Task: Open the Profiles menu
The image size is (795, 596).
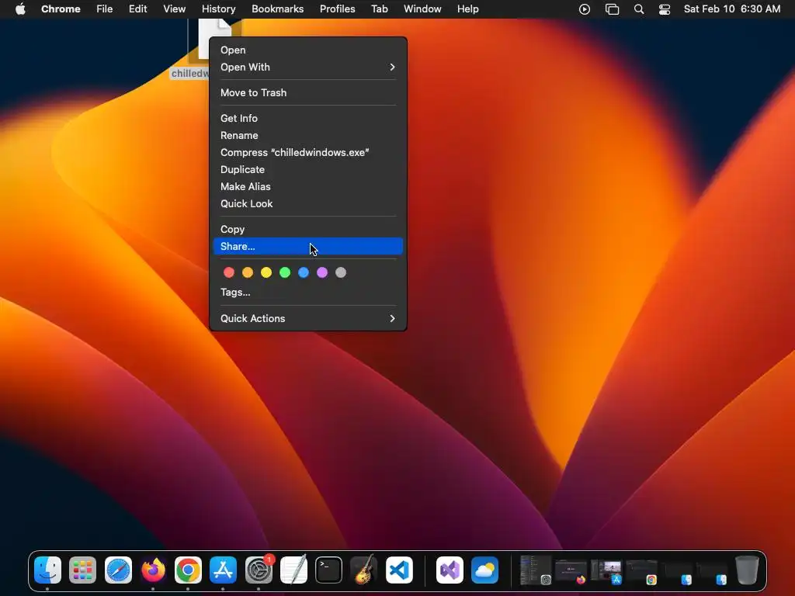Action: coord(337,9)
